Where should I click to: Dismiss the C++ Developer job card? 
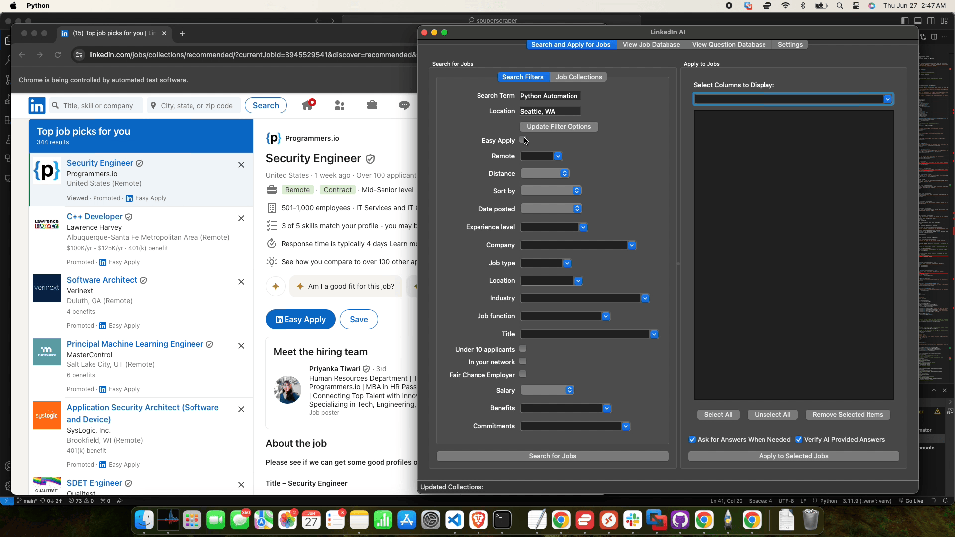pyautogui.click(x=241, y=218)
